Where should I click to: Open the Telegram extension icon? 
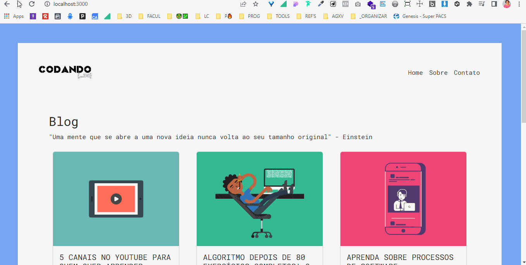(333, 4)
